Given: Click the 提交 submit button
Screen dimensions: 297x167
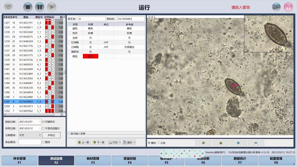Looking at the screenshot, I should (128, 142).
